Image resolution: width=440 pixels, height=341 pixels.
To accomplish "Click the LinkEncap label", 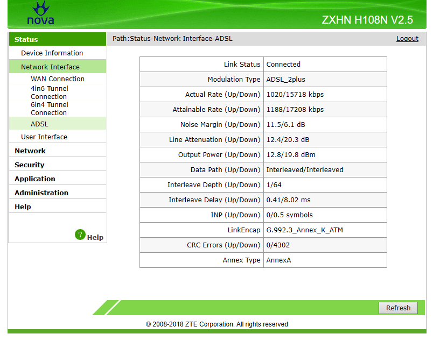I will (244, 230).
